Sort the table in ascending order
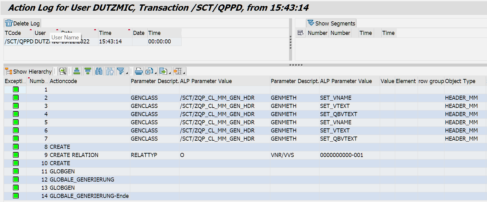This screenshot has height=202, width=487. (77, 71)
